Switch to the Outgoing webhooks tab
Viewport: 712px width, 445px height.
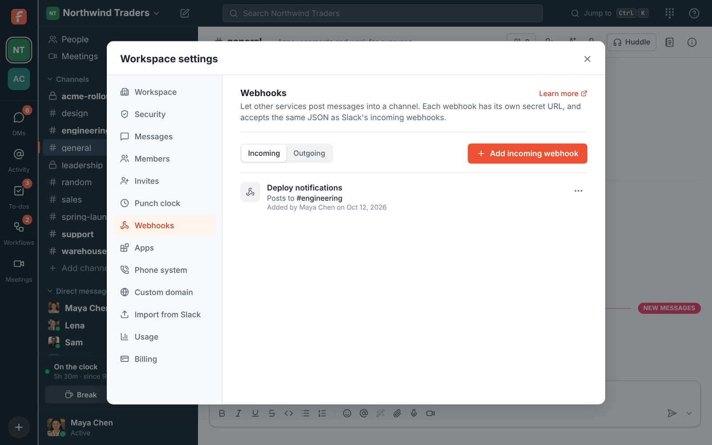(x=309, y=153)
